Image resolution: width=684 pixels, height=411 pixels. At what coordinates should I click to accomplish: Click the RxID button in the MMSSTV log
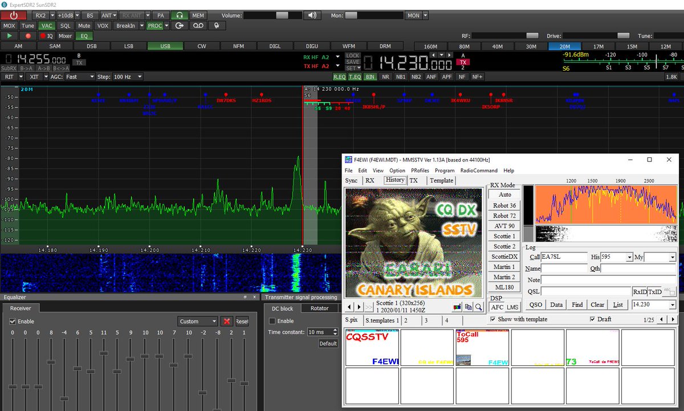pos(640,291)
